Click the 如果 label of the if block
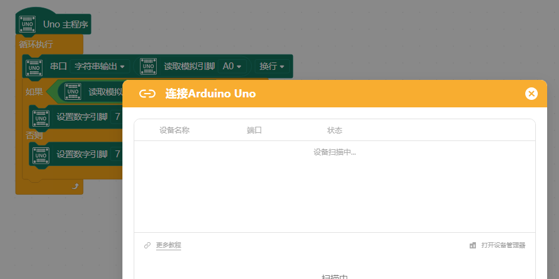 point(34,92)
